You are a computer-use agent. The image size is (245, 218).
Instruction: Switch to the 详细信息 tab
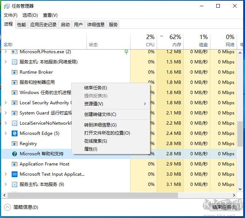96,25
